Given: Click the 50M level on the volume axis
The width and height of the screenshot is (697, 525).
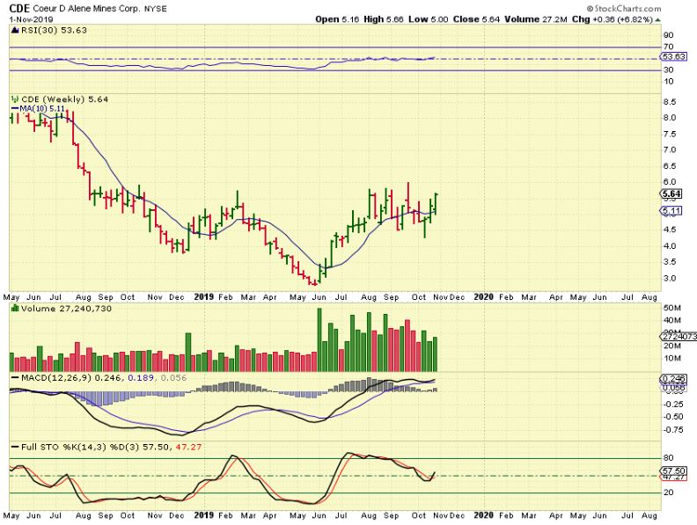Looking at the screenshot, I should pyautogui.click(x=671, y=308).
